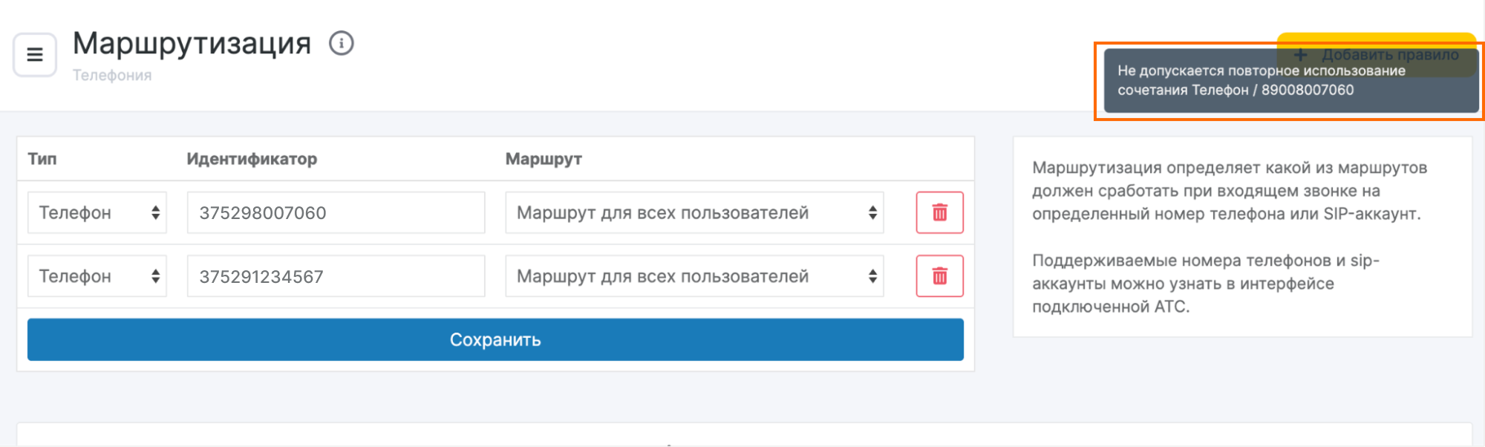
Task: Click the info icon beside Маршрутизация title
Action: (342, 44)
